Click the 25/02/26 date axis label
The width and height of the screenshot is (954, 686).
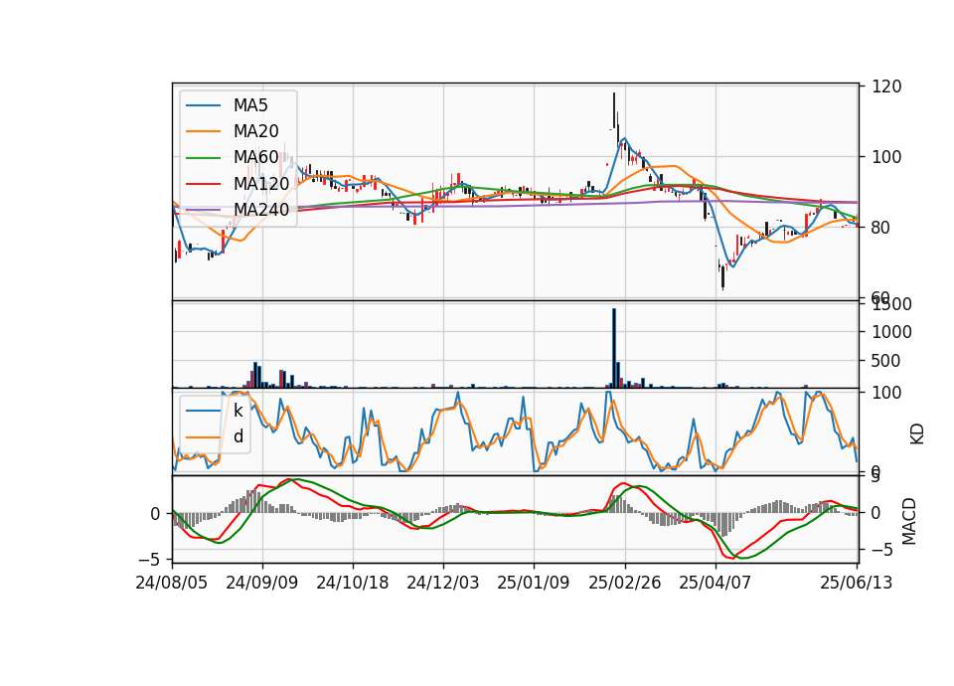pyautogui.click(x=625, y=583)
